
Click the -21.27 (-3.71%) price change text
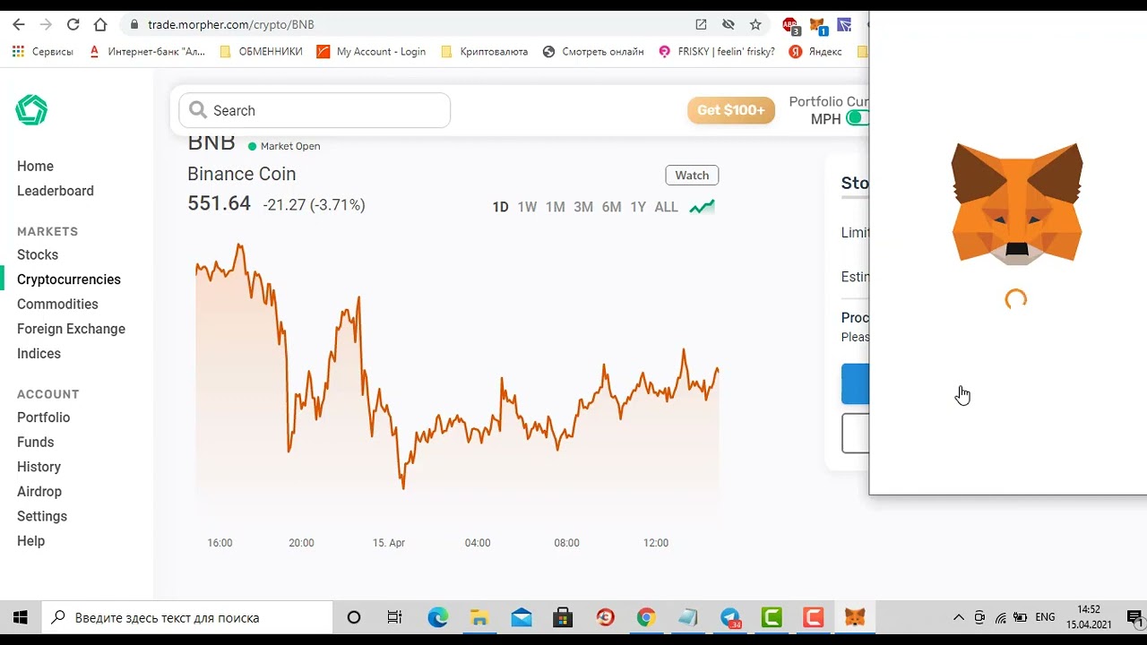click(314, 205)
